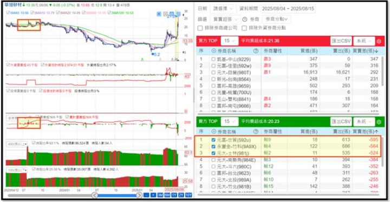The height and width of the screenshot is (202, 390).
Task: Uncheck the 元大-士林(981j) seller row
Action: (x=213, y=153)
